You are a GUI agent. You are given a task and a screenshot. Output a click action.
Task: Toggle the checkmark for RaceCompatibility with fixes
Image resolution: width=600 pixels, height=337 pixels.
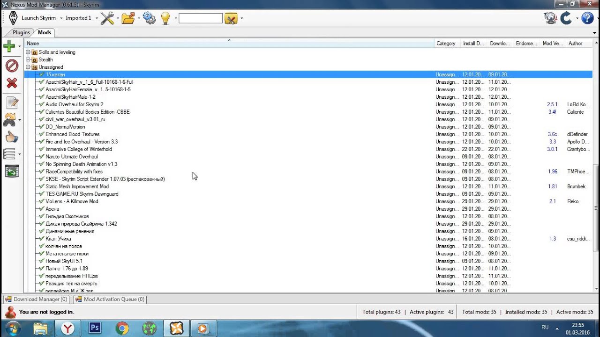(42, 172)
